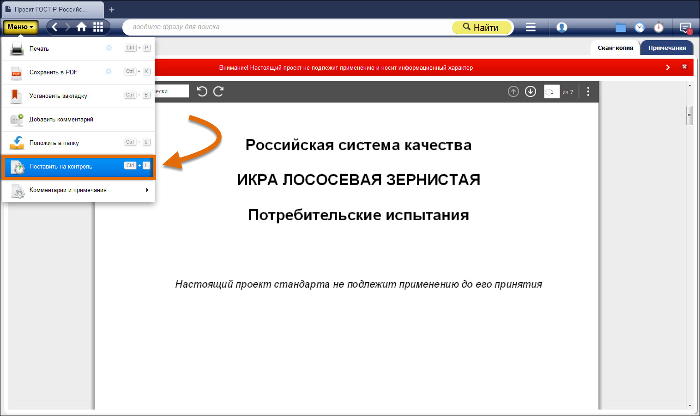Open the clock history icon
This screenshot has width=700, height=416.
coord(640,27)
